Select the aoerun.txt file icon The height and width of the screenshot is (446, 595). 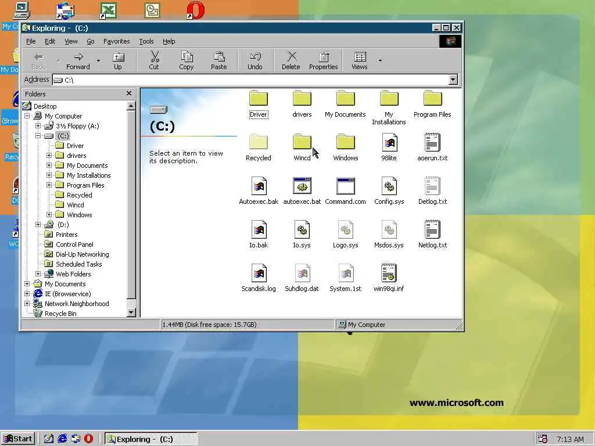pyautogui.click(x=432, y=142)
